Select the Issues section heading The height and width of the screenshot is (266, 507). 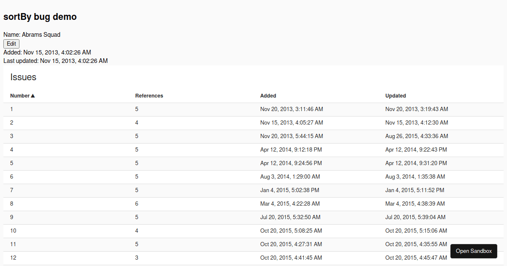[x=23, y=77]
